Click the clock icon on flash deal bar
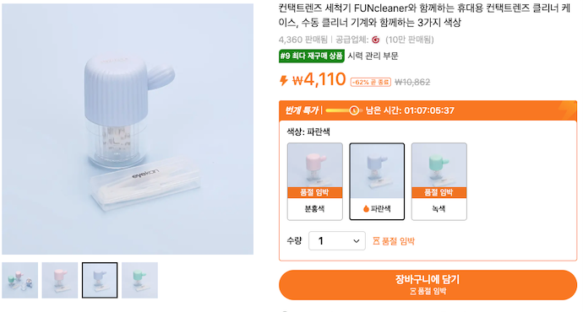This screenshot has height=312, width=583. point(354,110)
